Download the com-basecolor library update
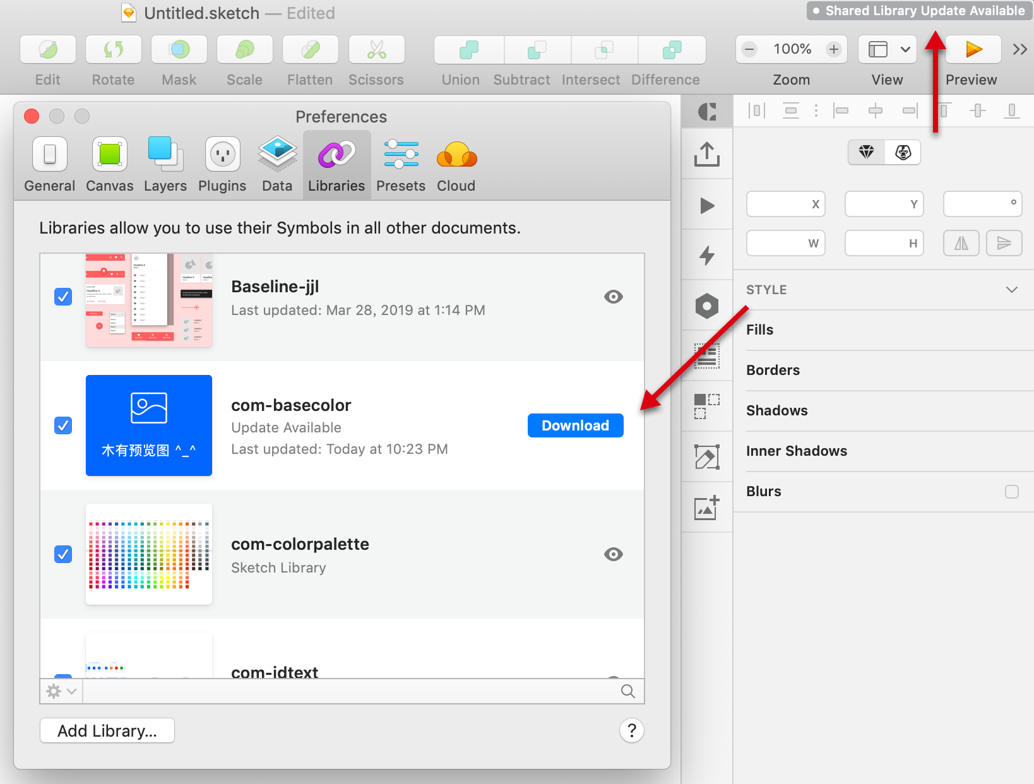 point(575,425)
